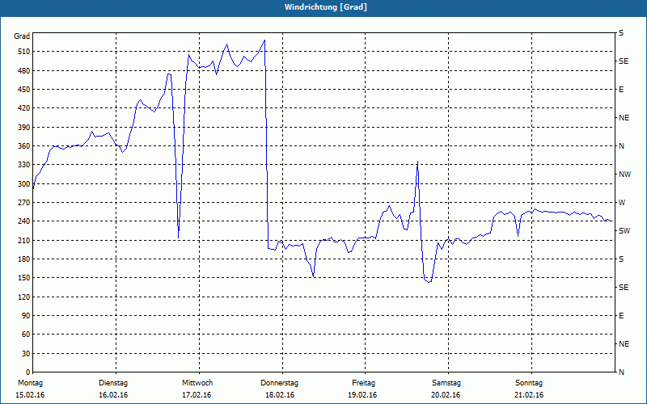Select the 270 value on left axis
The image size is (647, 404).
pos(23,203)
